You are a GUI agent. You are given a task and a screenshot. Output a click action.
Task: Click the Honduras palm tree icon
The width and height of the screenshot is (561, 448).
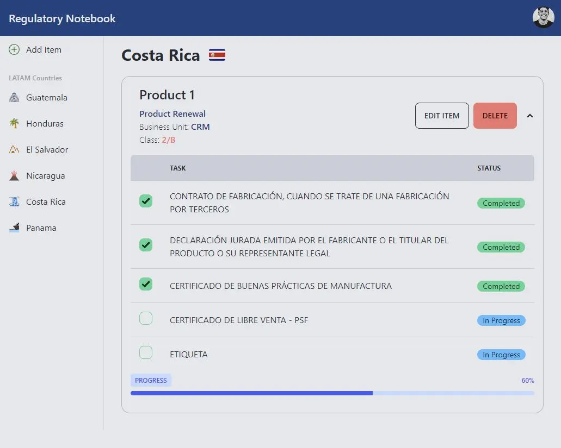pyautogui.click(x=14, y=124)
